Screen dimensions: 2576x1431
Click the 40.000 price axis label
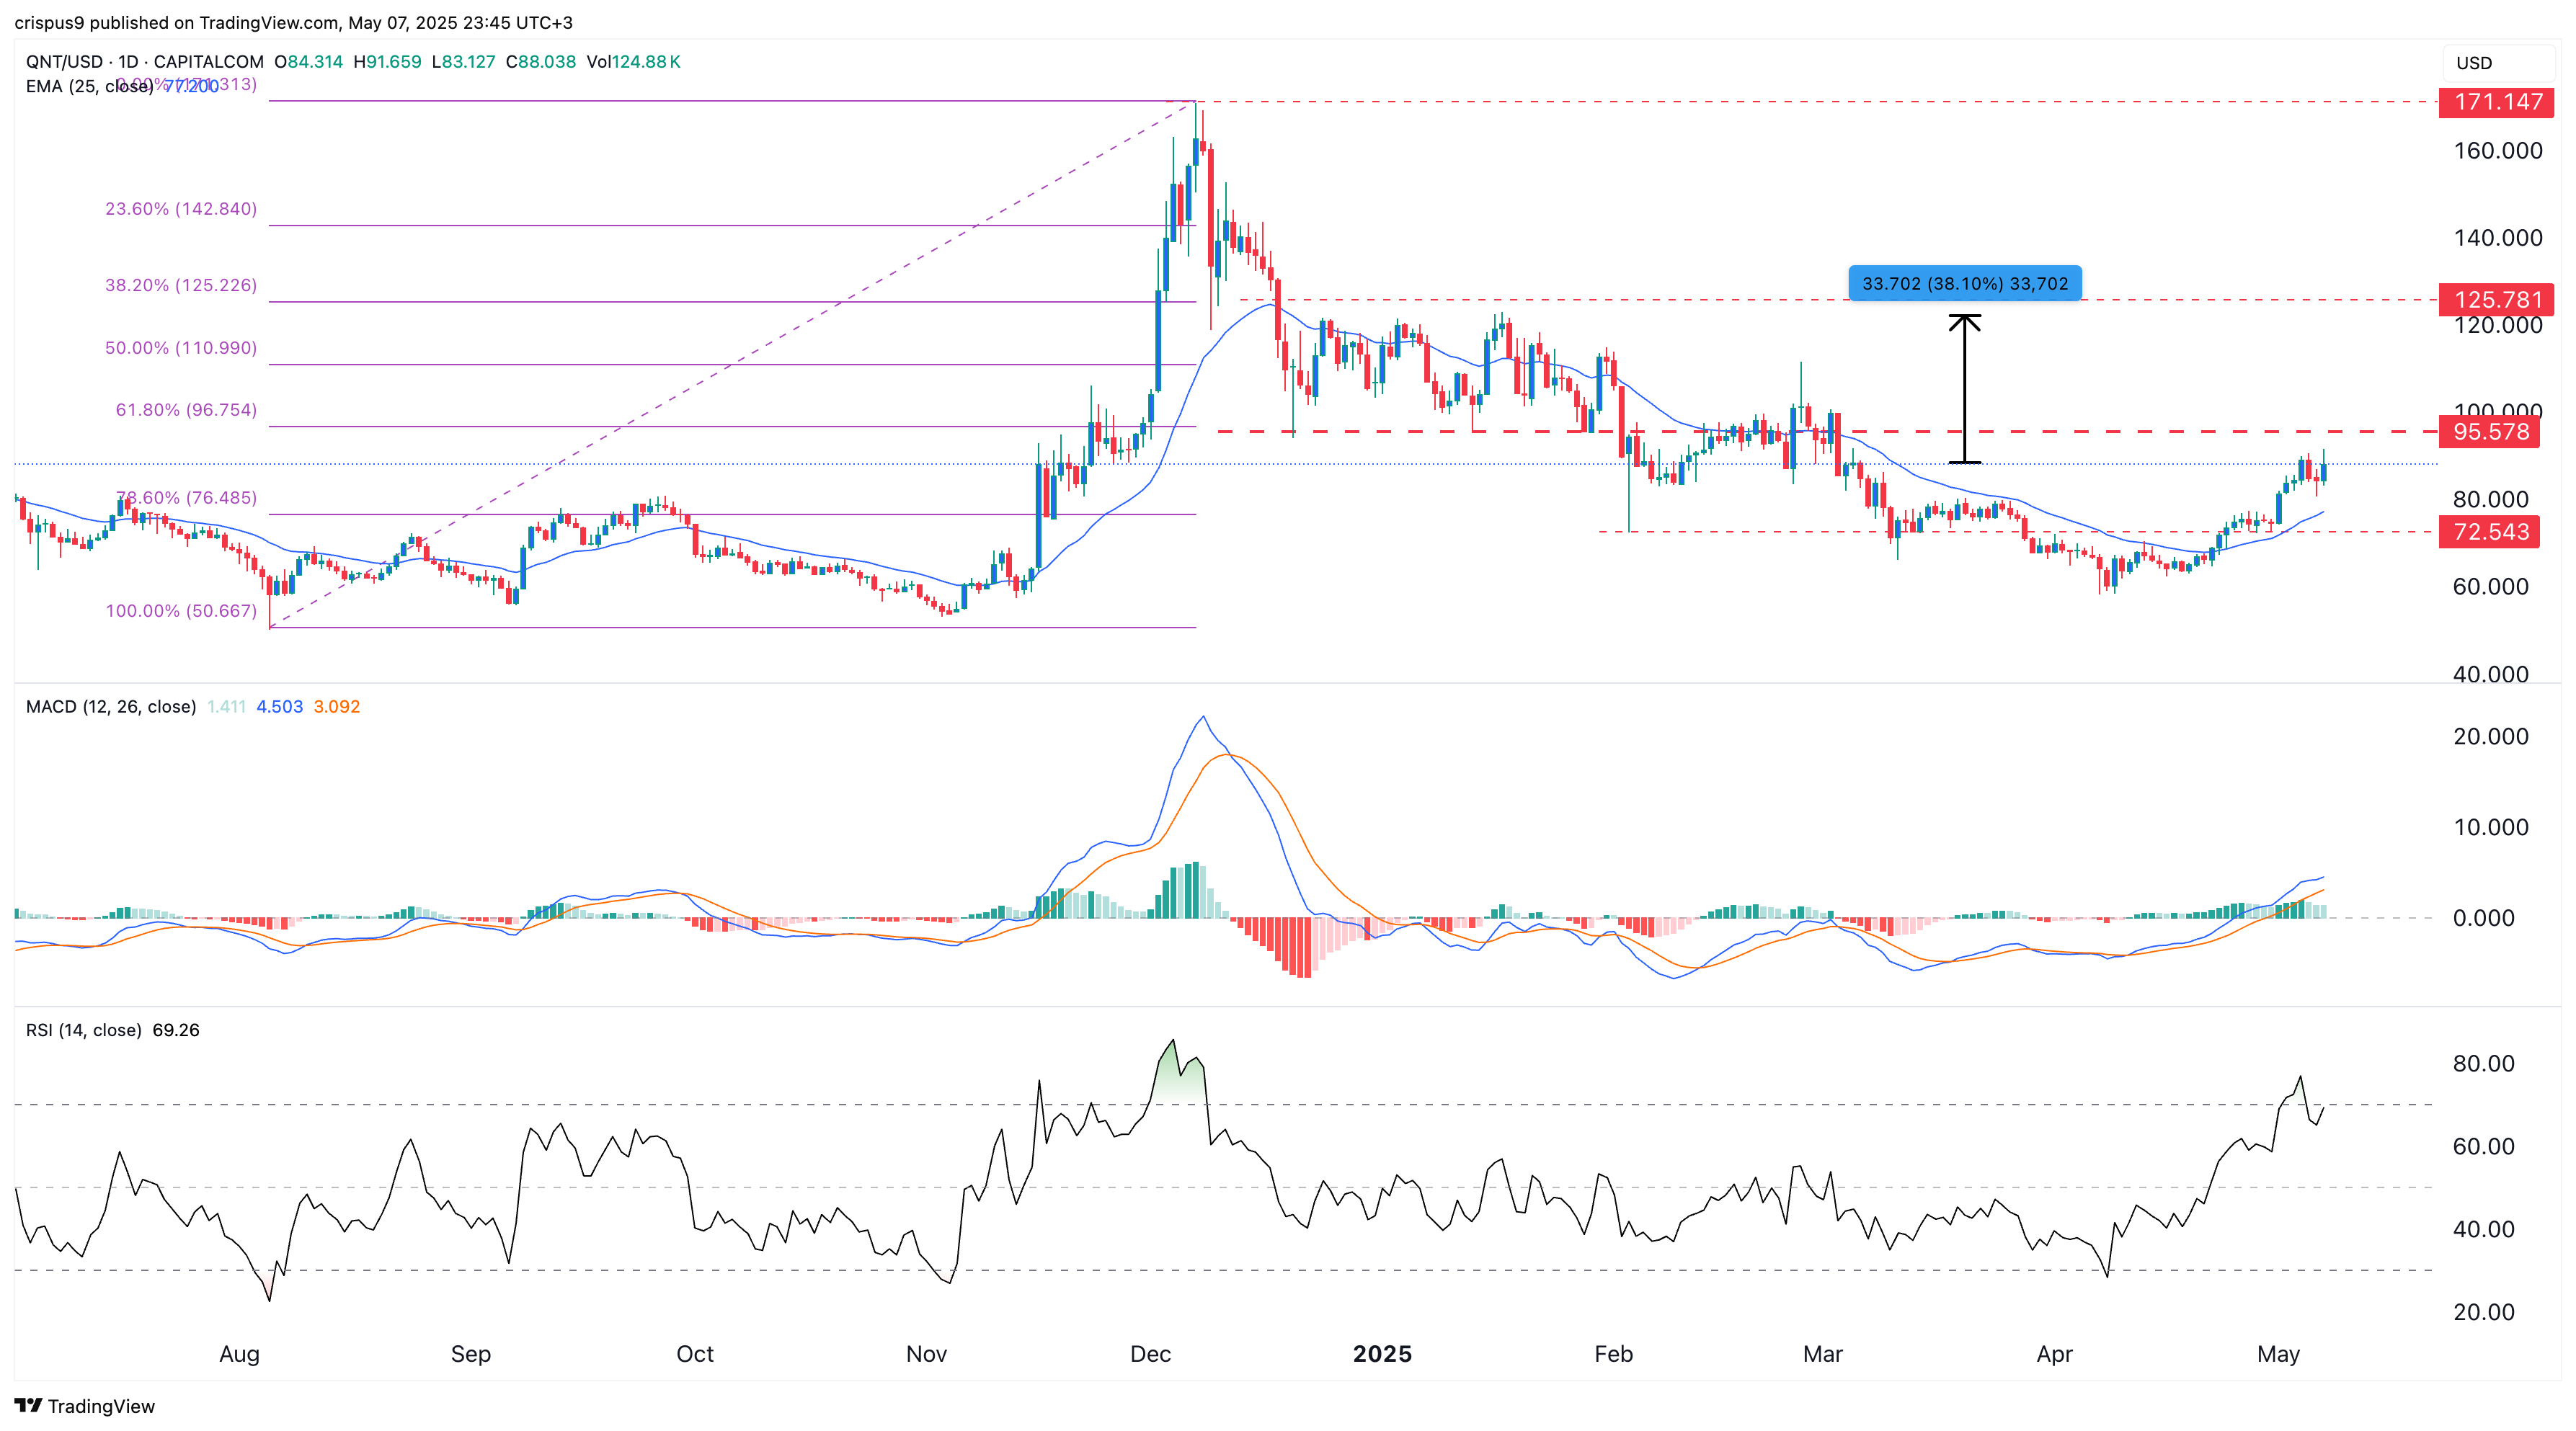[2490, 674]
